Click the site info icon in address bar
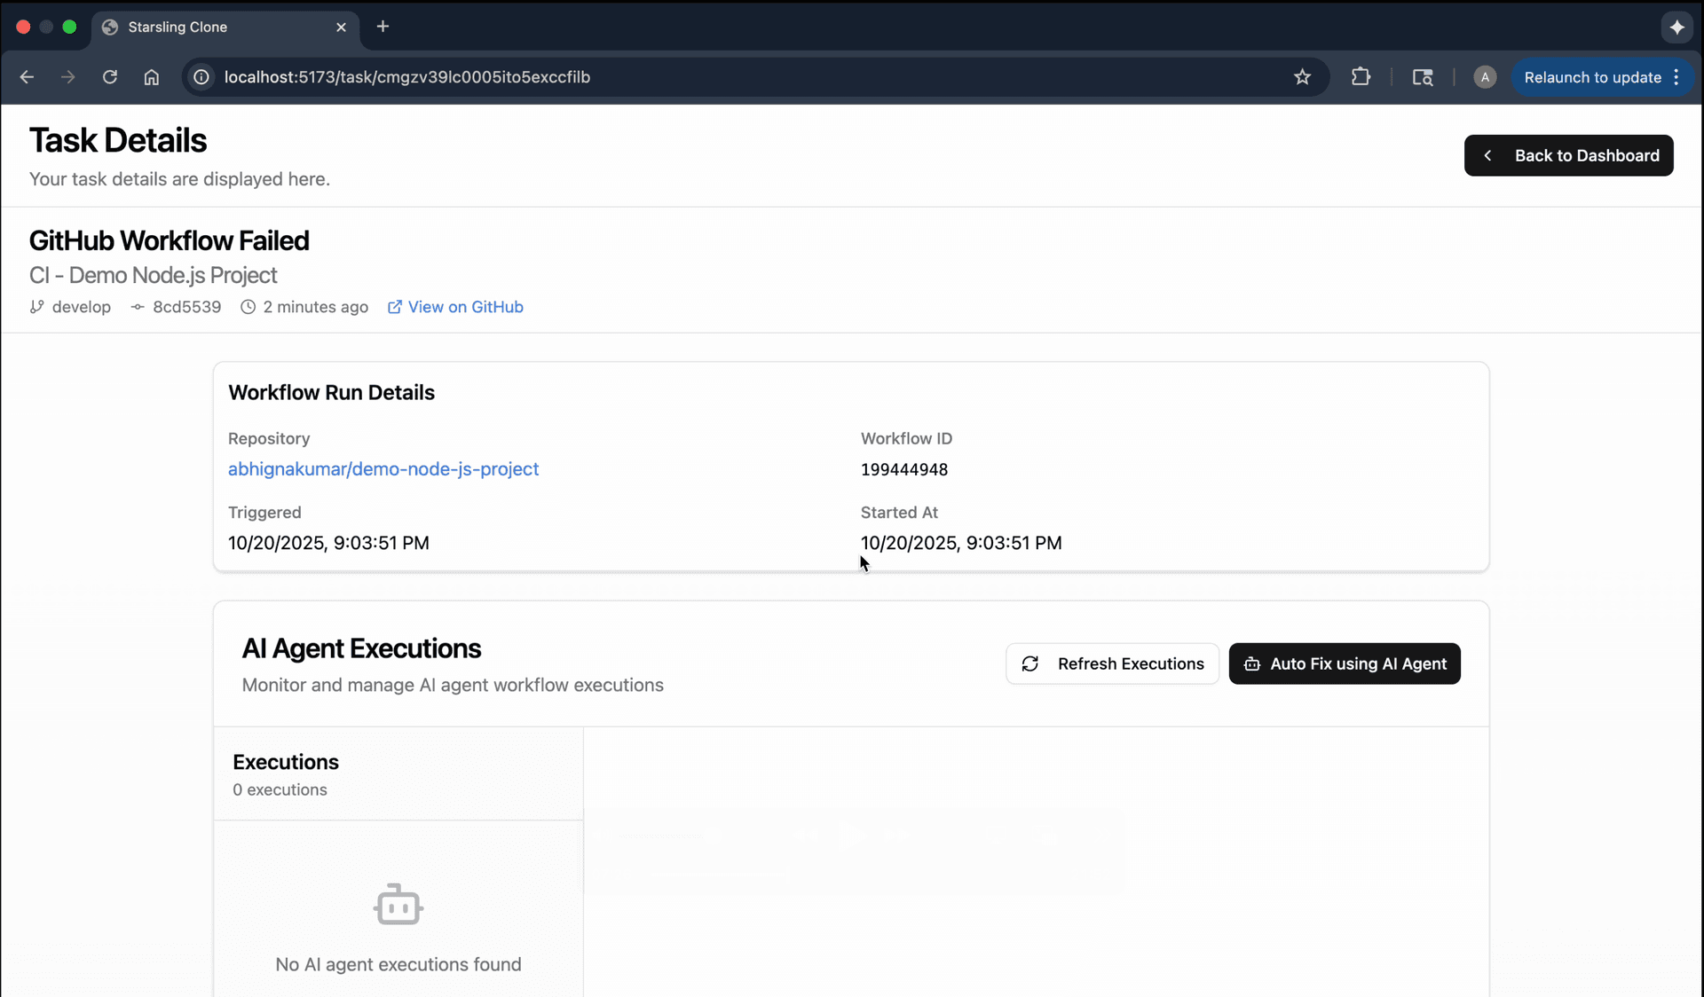1704x997 pixels. tap(202, 77)
